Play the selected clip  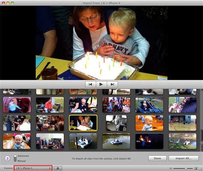click(x=101, y=84)
